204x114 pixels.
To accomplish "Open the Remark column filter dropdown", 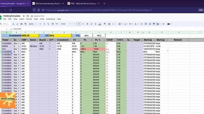I will click(x=188, y=40).
